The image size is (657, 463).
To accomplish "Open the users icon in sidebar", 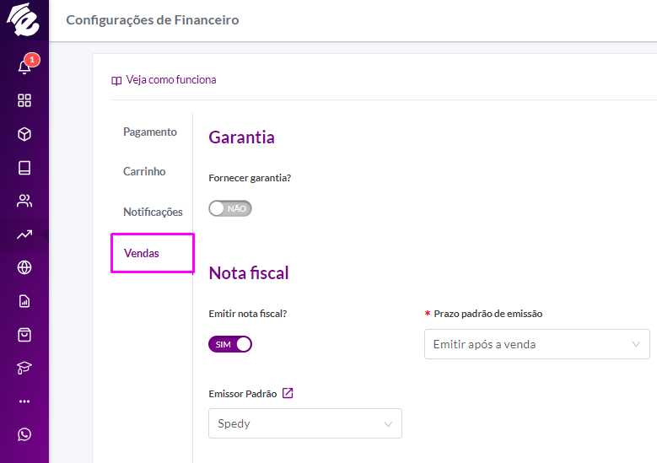I will pyautogui.click(x=24, y=201).
